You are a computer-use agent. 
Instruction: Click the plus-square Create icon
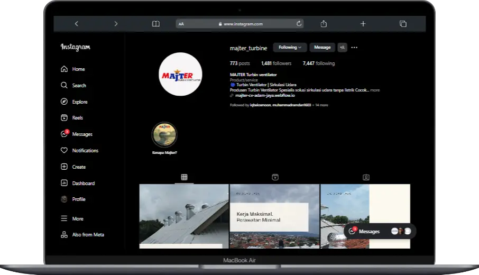click(x=64, y=167)
